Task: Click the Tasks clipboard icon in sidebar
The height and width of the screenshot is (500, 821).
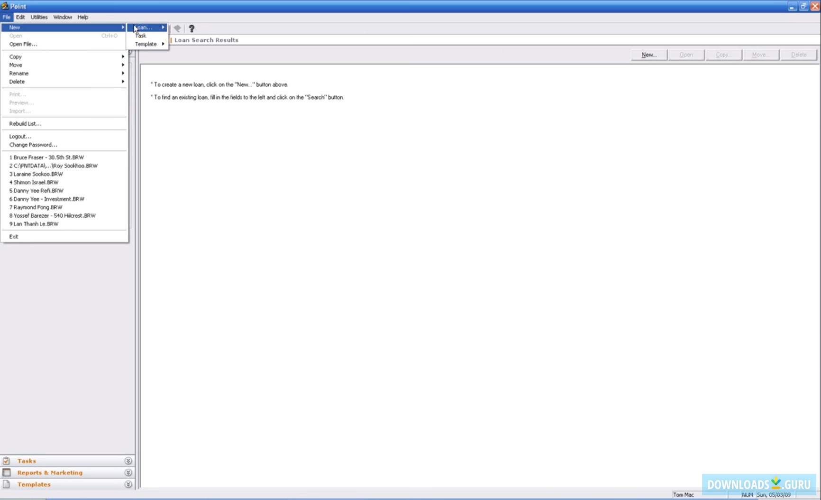Action: [6, 461]
